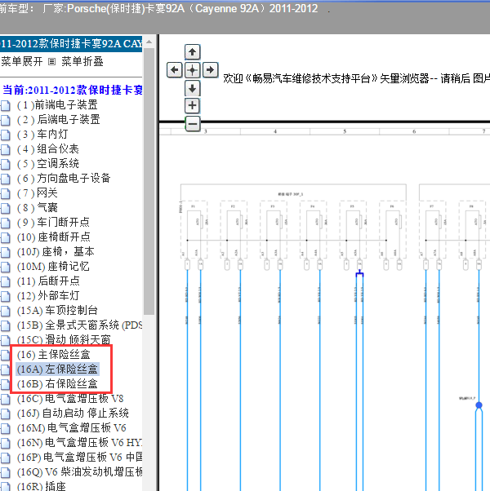
Task: Open (10M)座椅记忆
Action: [53, 267]
